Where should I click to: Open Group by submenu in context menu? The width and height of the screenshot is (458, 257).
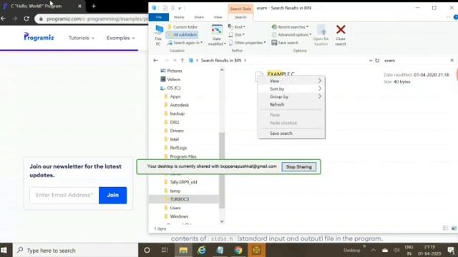291,96
